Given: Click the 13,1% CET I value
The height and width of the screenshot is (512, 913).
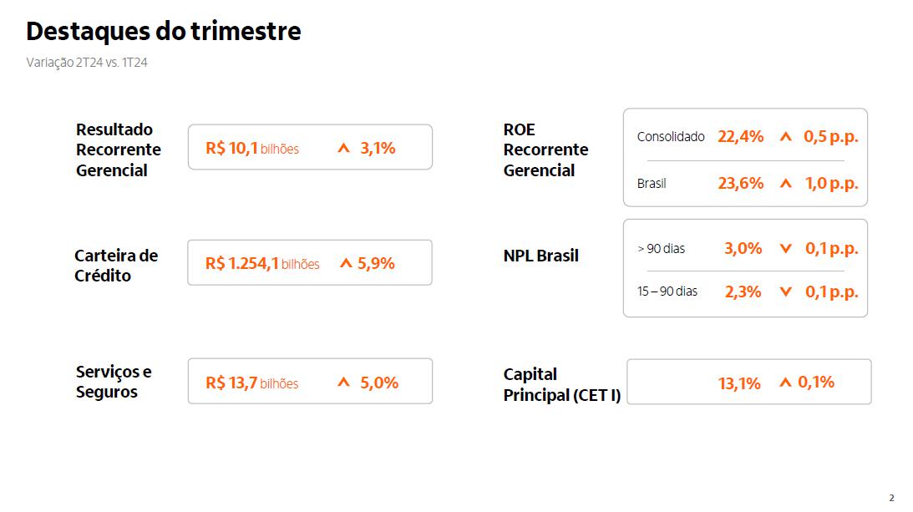Looking at the screenshot, I should tap(739, 383).
